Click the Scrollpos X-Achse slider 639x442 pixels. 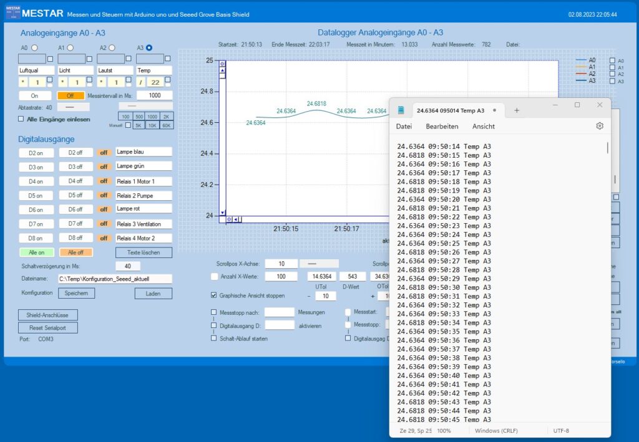point(319,264)
